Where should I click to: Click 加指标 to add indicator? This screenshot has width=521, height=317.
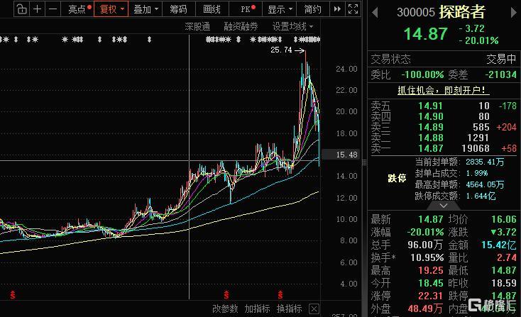pos(257,308)
